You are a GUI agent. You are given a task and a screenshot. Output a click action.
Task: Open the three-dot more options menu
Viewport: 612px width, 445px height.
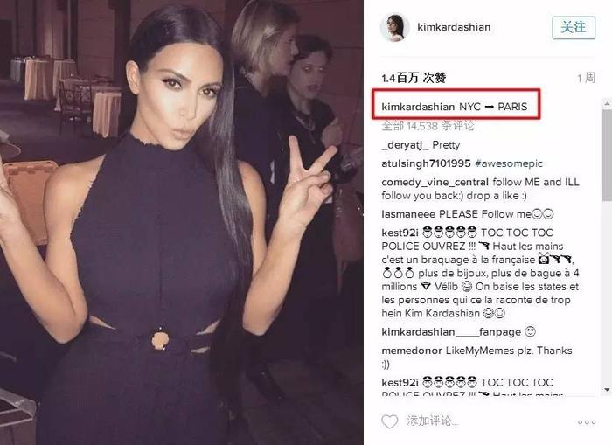click(x=587, y=422)
